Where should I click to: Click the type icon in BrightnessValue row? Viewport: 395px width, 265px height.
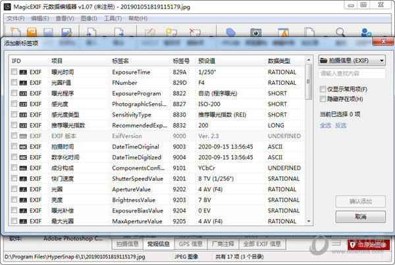[23, 201]
